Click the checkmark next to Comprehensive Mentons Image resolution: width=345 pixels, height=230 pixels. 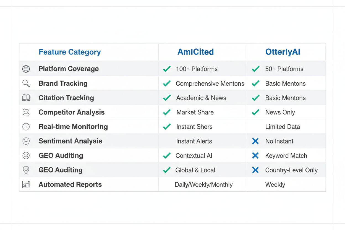click(167, 83)
